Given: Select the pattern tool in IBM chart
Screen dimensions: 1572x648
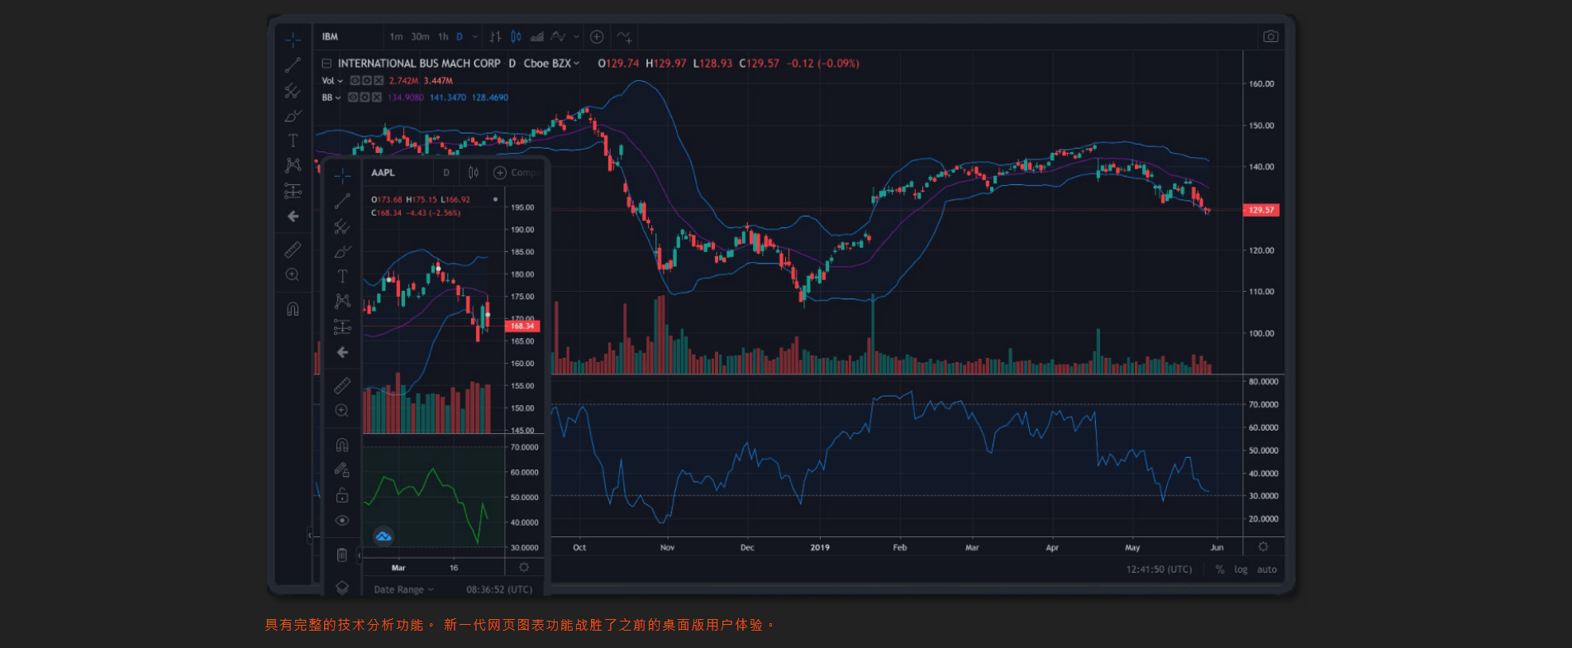Looking at the screenshot, I should 293,165.
